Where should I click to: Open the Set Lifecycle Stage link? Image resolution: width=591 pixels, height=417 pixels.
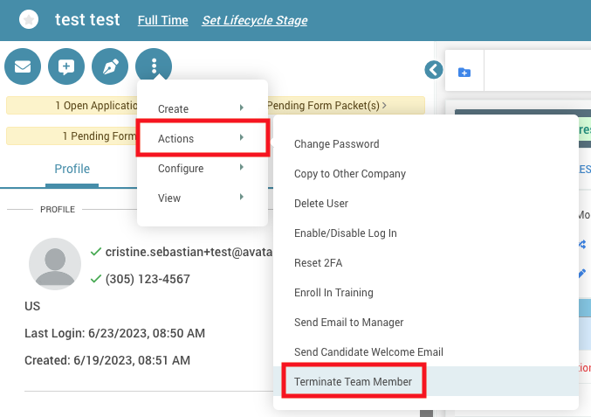pyautogui.click(x=254, y=20)
